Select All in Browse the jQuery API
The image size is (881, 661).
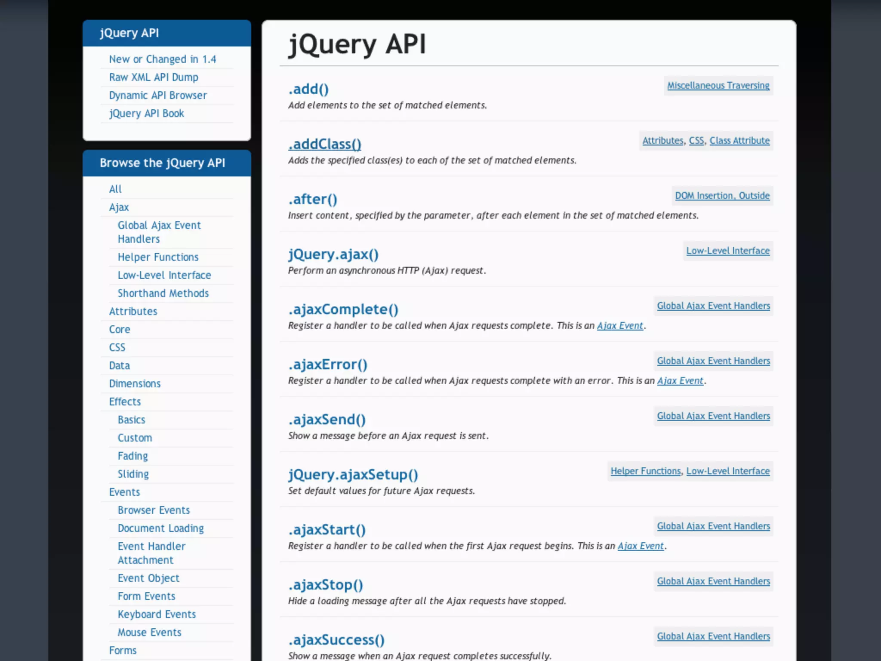click(115, 189)
